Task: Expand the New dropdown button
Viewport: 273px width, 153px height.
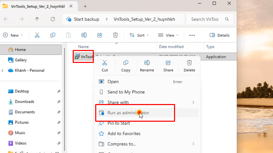Action: point(13,35)
